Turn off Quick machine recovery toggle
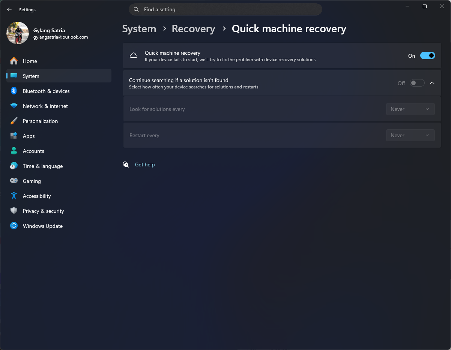Viewport: 451px width, 350px height. [x=427, y=56]
